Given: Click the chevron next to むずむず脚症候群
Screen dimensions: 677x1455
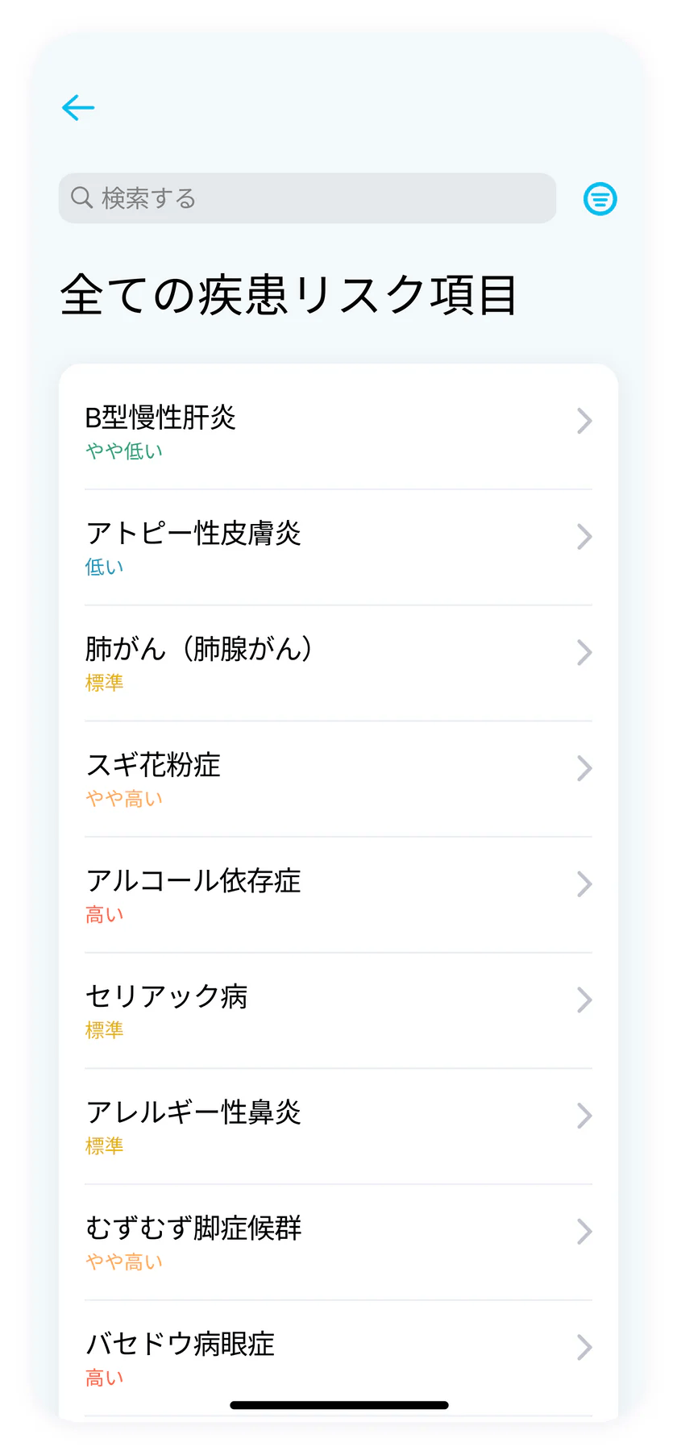Looking at the screenshot, I should click(584, 1232).
